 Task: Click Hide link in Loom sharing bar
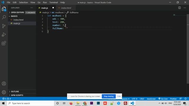[119, 96]
